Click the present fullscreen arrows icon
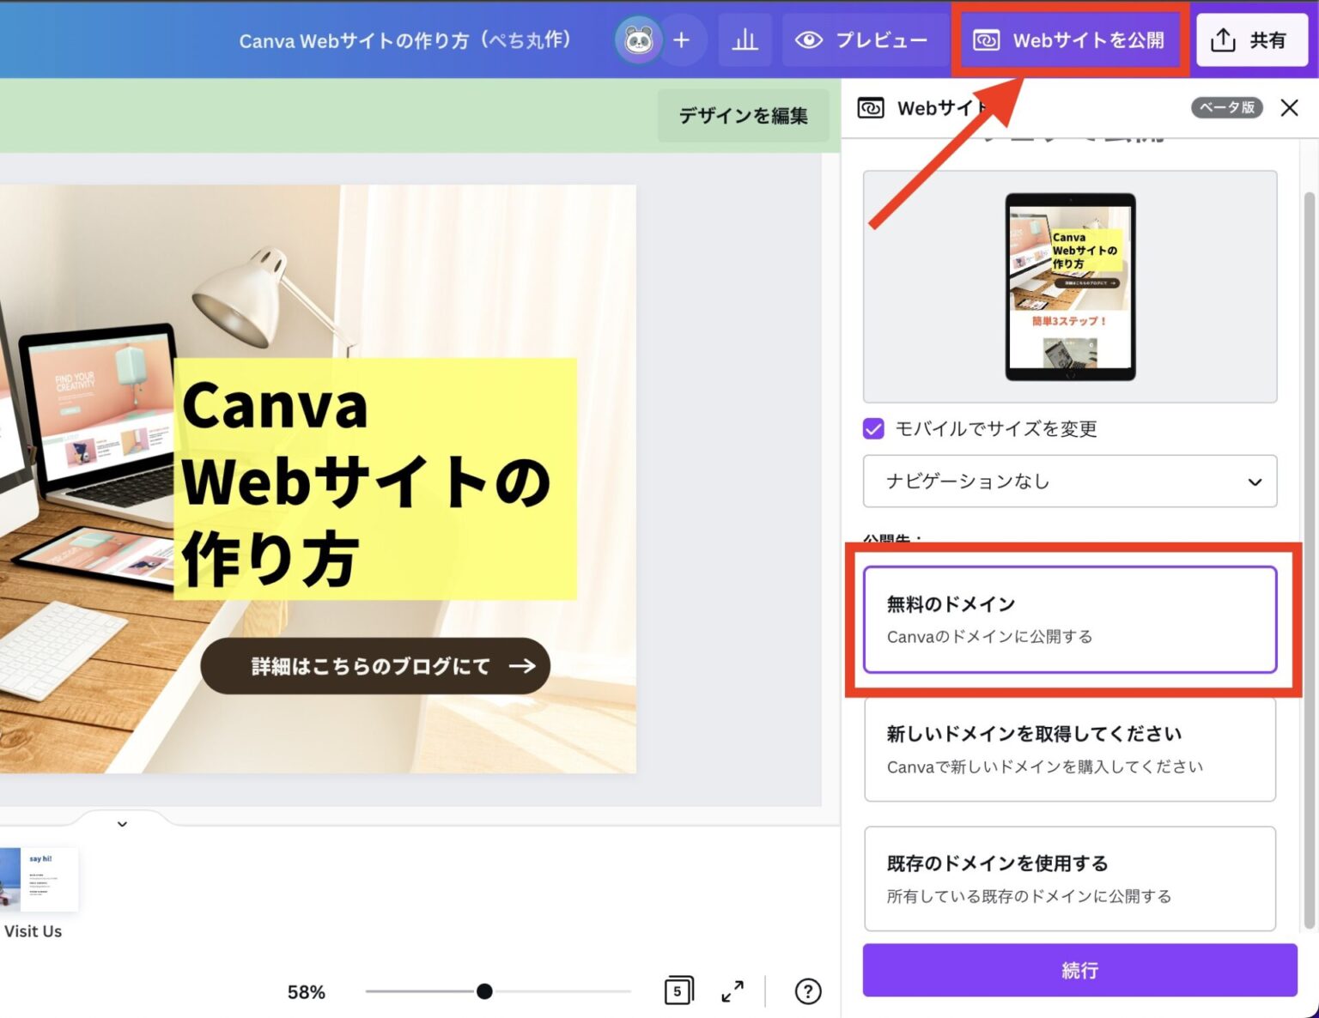This screenshot has height=1018, width=1319. tap(732, 991)
